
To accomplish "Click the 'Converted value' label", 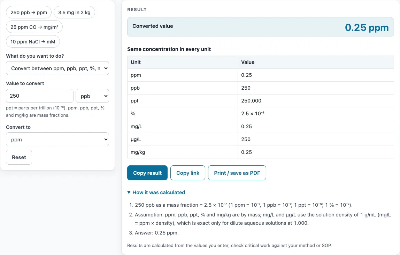I will pos(153,26).
